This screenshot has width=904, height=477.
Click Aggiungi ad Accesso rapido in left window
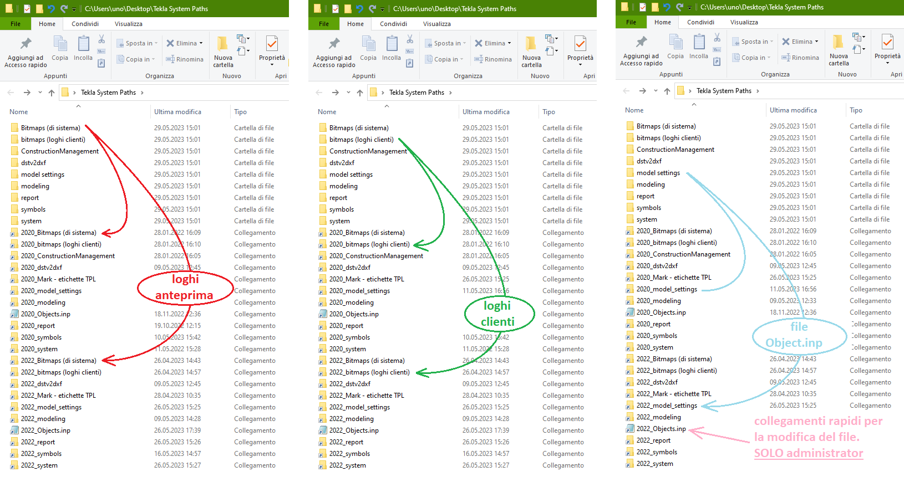pos(26,53)
